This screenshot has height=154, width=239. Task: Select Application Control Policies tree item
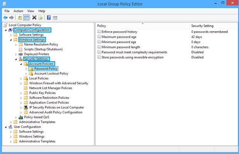click(49, 103)
